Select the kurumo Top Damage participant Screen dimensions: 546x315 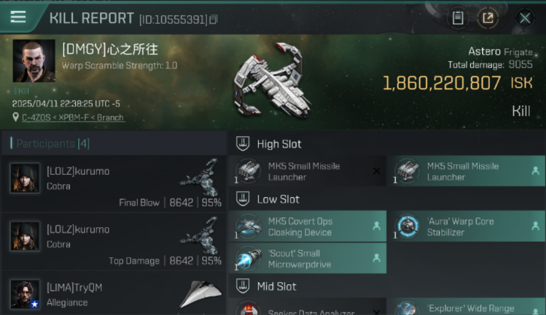pos(114,242)
